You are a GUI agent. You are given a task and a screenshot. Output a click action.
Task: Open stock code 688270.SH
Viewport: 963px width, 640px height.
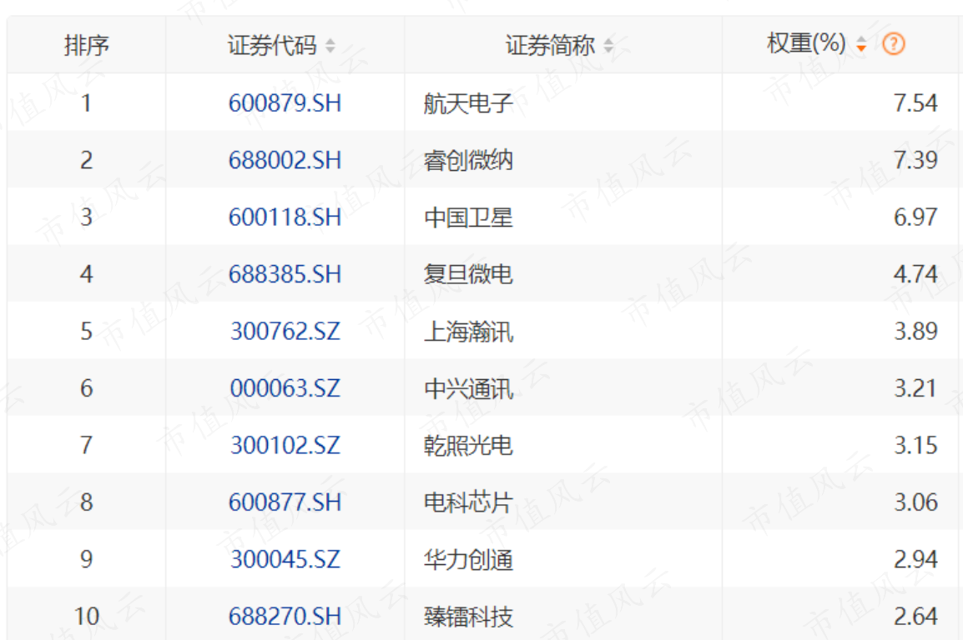click(285, 616)
